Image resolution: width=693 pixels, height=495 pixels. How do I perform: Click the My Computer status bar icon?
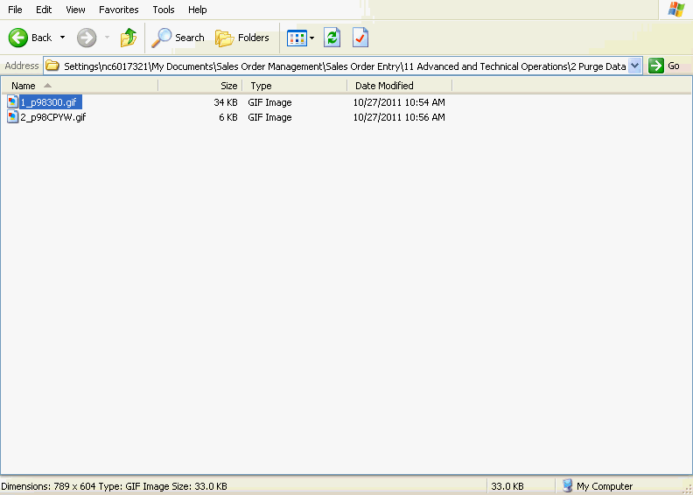pos(568,485)
